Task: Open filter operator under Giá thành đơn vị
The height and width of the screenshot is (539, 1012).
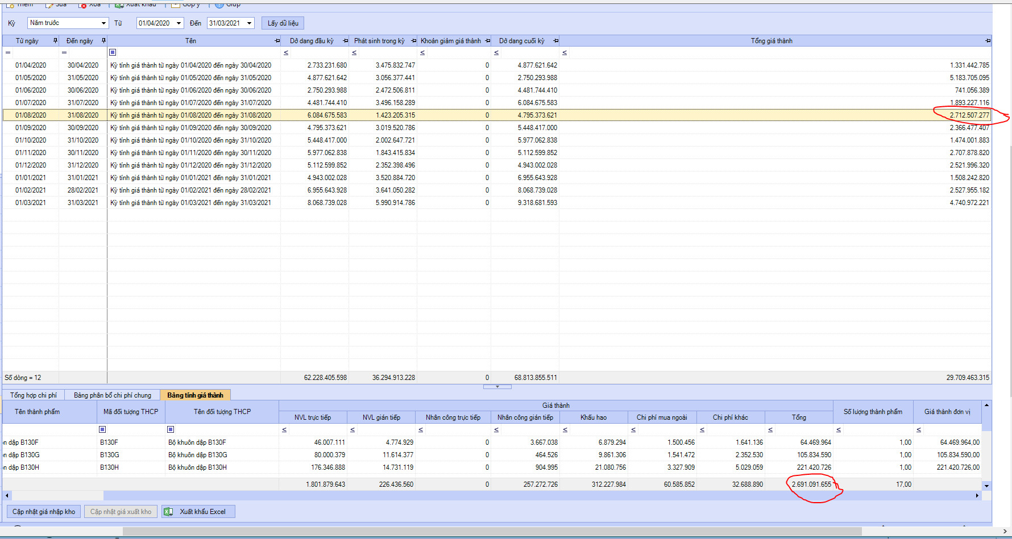Action: 919,430
